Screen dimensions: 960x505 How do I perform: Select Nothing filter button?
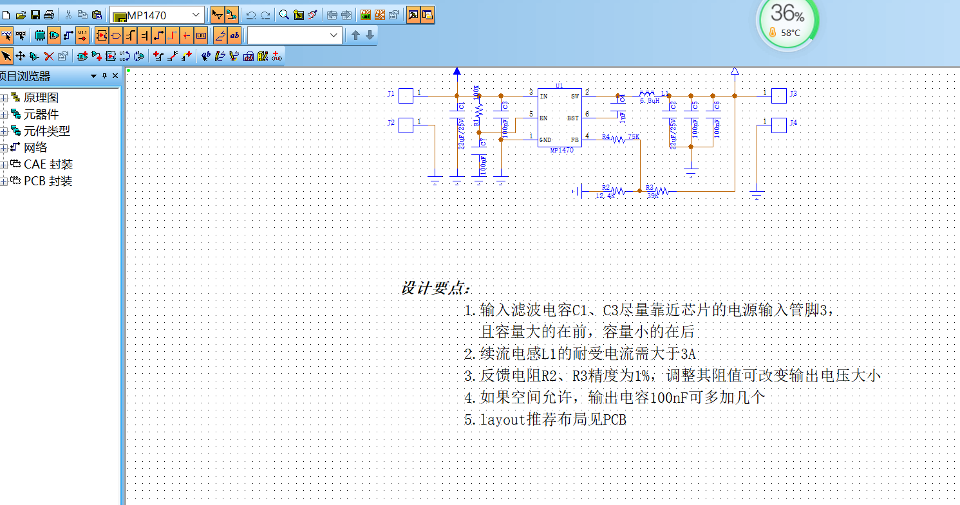pyautogui.click(x=21, y=35)
